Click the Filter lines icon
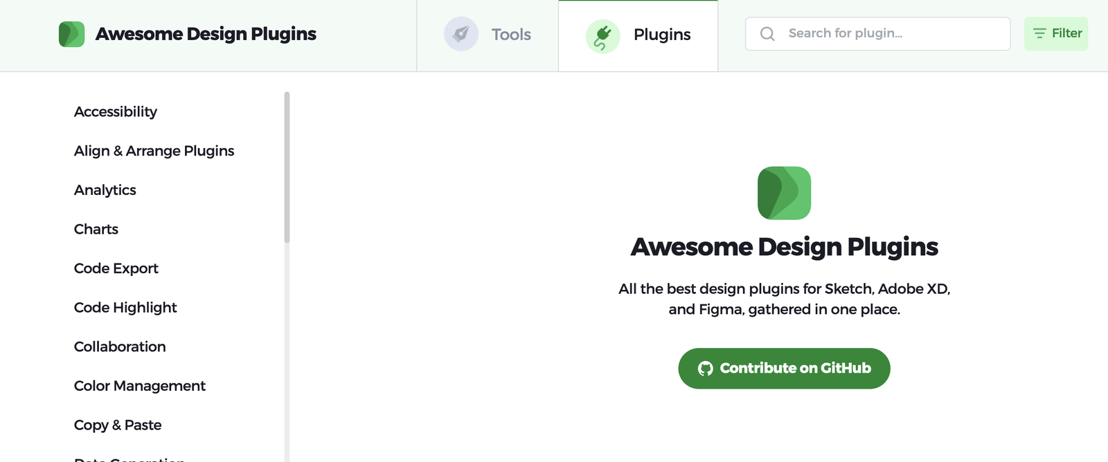 (x=1039, y=33)
